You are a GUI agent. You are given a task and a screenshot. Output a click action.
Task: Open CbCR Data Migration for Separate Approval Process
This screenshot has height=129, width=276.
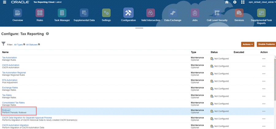coord(27,118)
